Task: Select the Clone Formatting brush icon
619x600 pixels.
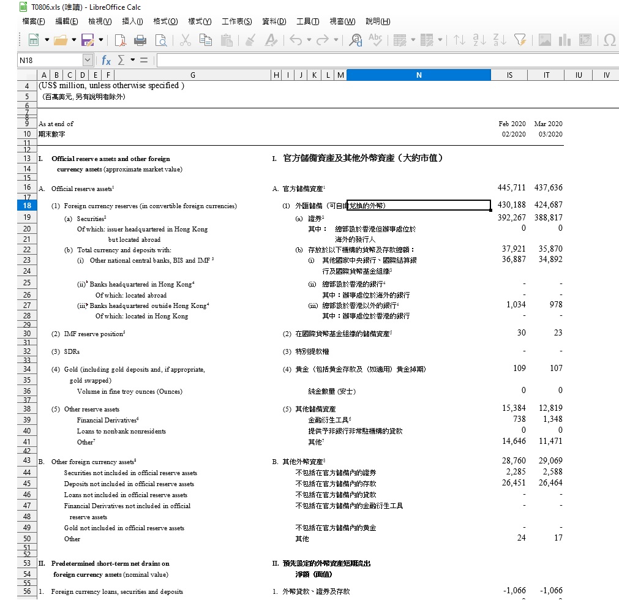Action: pyautogui.click(x=250, y=40)
